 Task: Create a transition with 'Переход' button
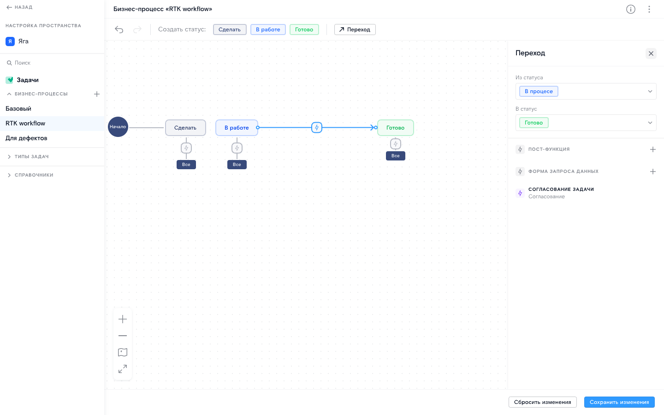355,30
